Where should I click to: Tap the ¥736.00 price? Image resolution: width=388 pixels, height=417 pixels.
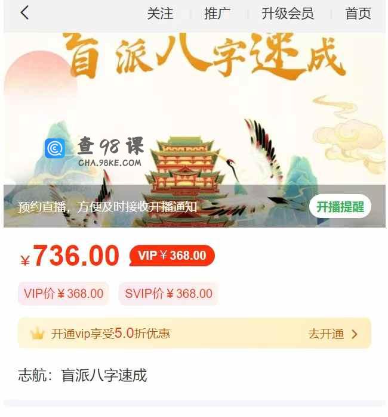click(x=70, y=256)
